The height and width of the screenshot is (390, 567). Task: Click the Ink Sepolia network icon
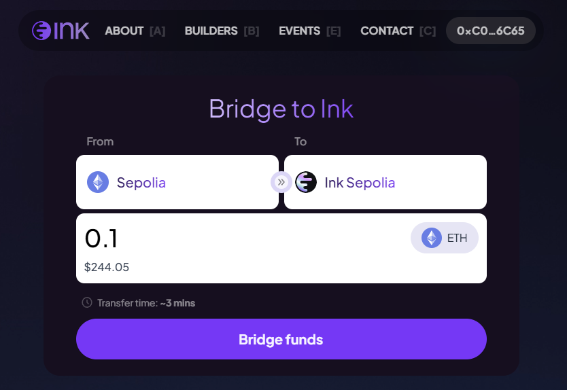(x=306, y=182)
